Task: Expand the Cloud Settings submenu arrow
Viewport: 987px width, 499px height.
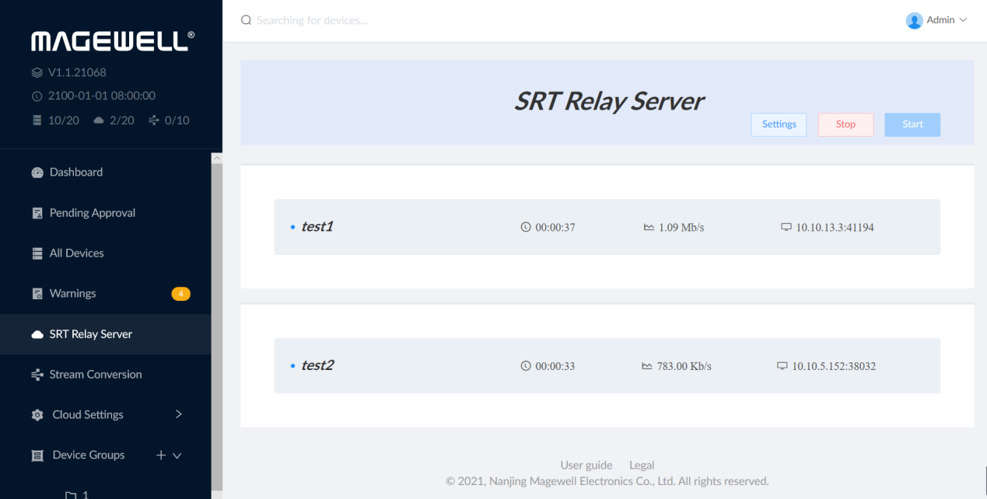Action: pyautogui.click(x=178, y=414)
